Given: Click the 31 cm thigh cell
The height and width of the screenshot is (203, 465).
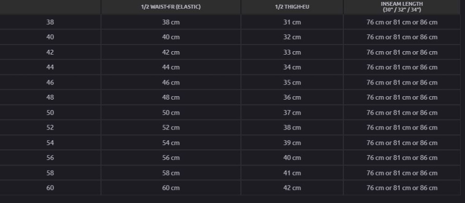Looking at the screenshot, I should tap(292, 22).
